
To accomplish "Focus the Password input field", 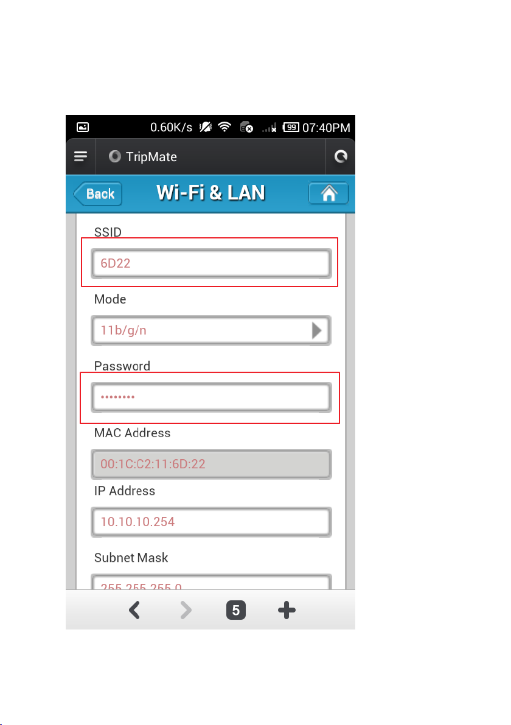I will 211,397.
